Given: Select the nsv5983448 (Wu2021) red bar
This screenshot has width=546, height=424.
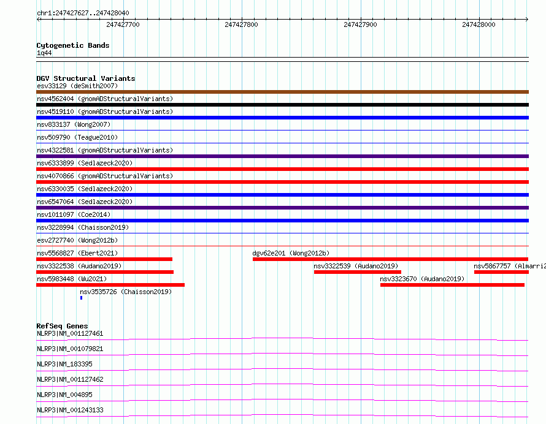Looking at the screenshot, I should point(110,285).
